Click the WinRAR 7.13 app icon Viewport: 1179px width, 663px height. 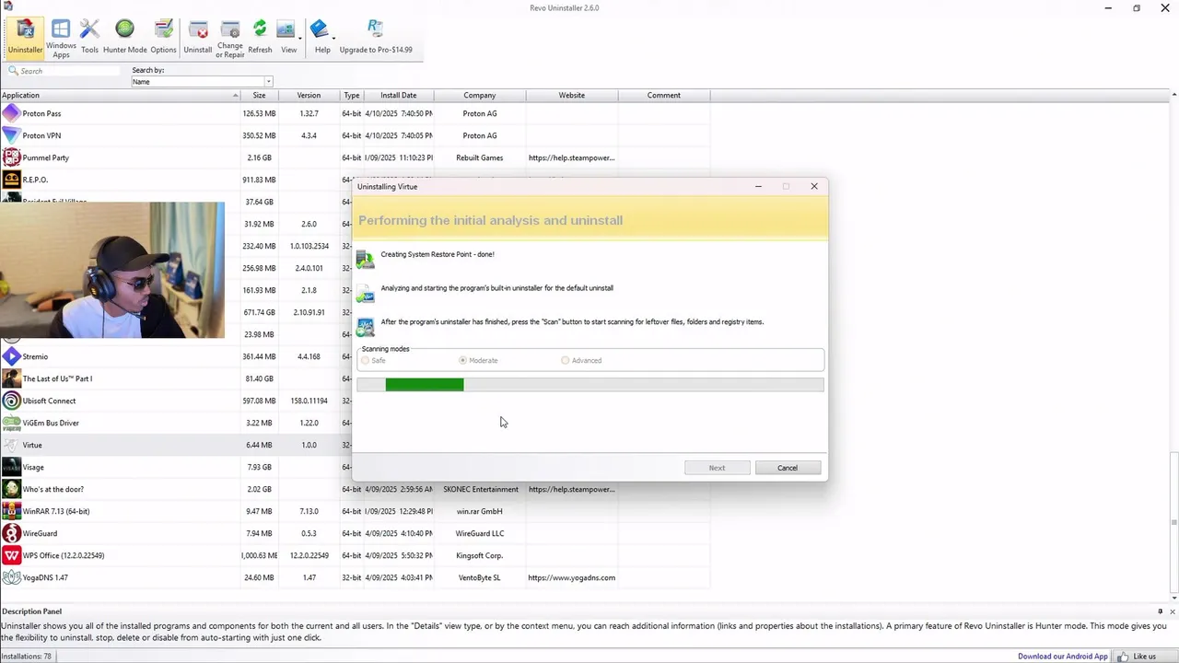11,511
